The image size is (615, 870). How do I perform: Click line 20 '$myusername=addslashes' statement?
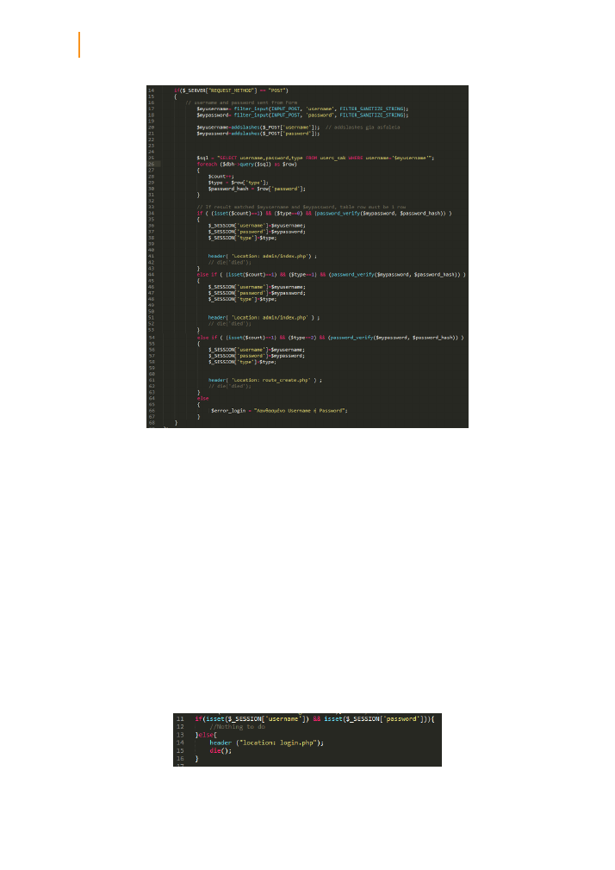click(x=258, y=127)
